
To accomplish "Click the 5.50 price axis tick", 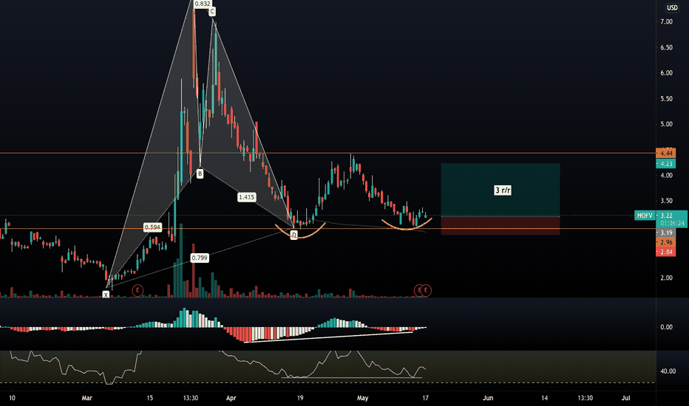I will tap(666, 99).
